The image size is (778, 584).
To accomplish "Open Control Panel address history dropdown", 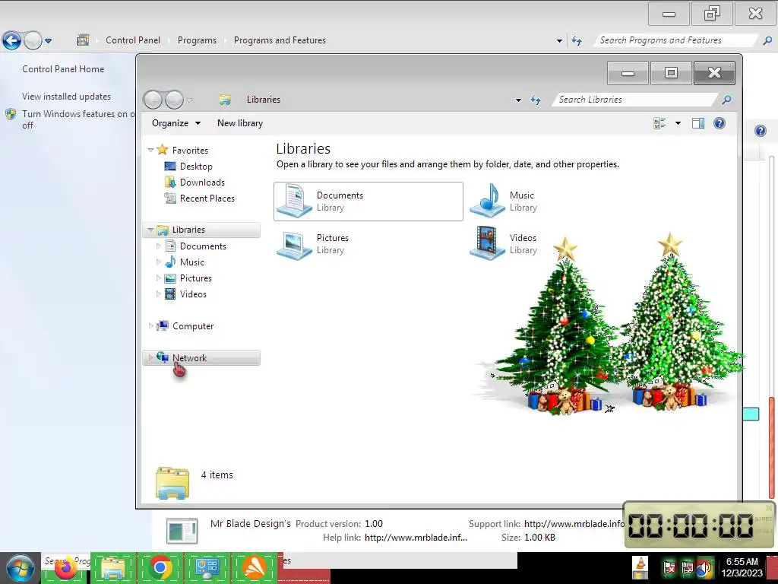I will (560, 41).
